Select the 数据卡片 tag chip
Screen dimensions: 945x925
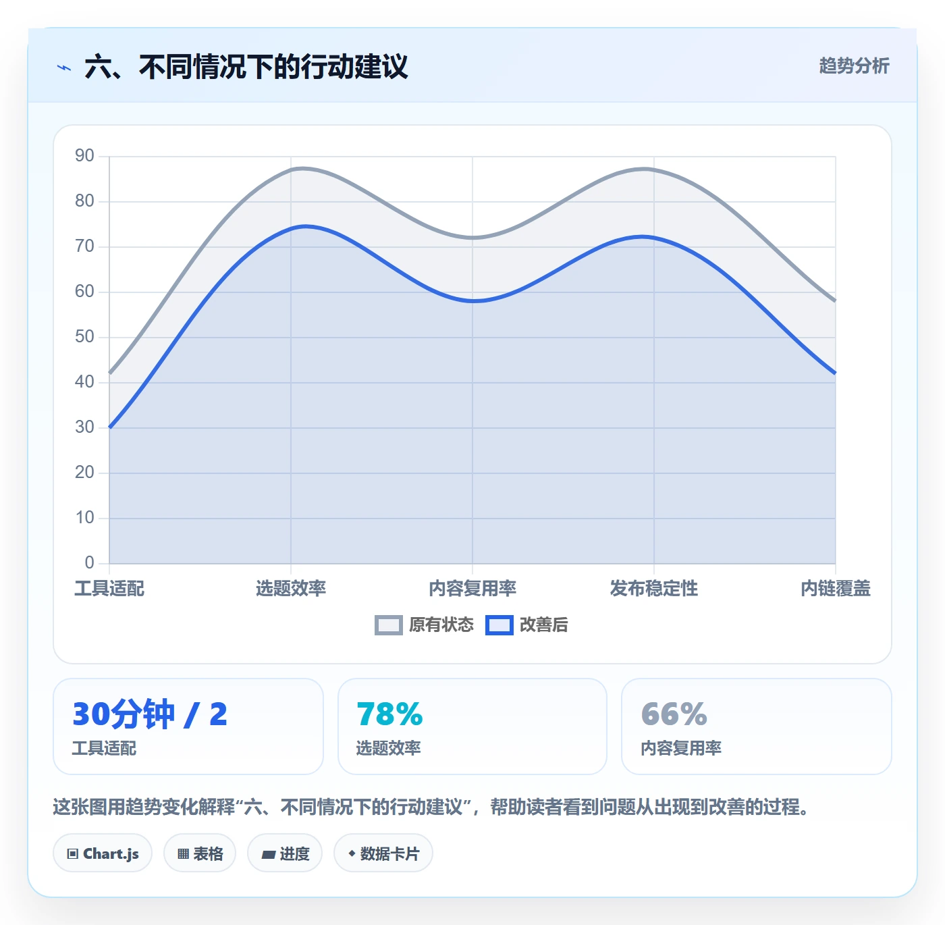click(383, 853)
